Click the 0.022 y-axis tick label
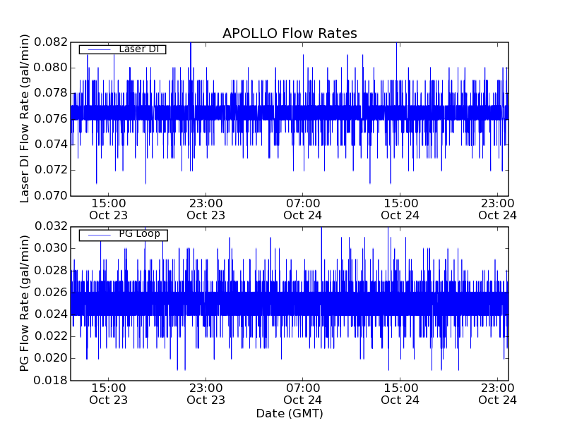Image resolution: width=565 pixels, height=423 pixels. (x=51, y=336)
